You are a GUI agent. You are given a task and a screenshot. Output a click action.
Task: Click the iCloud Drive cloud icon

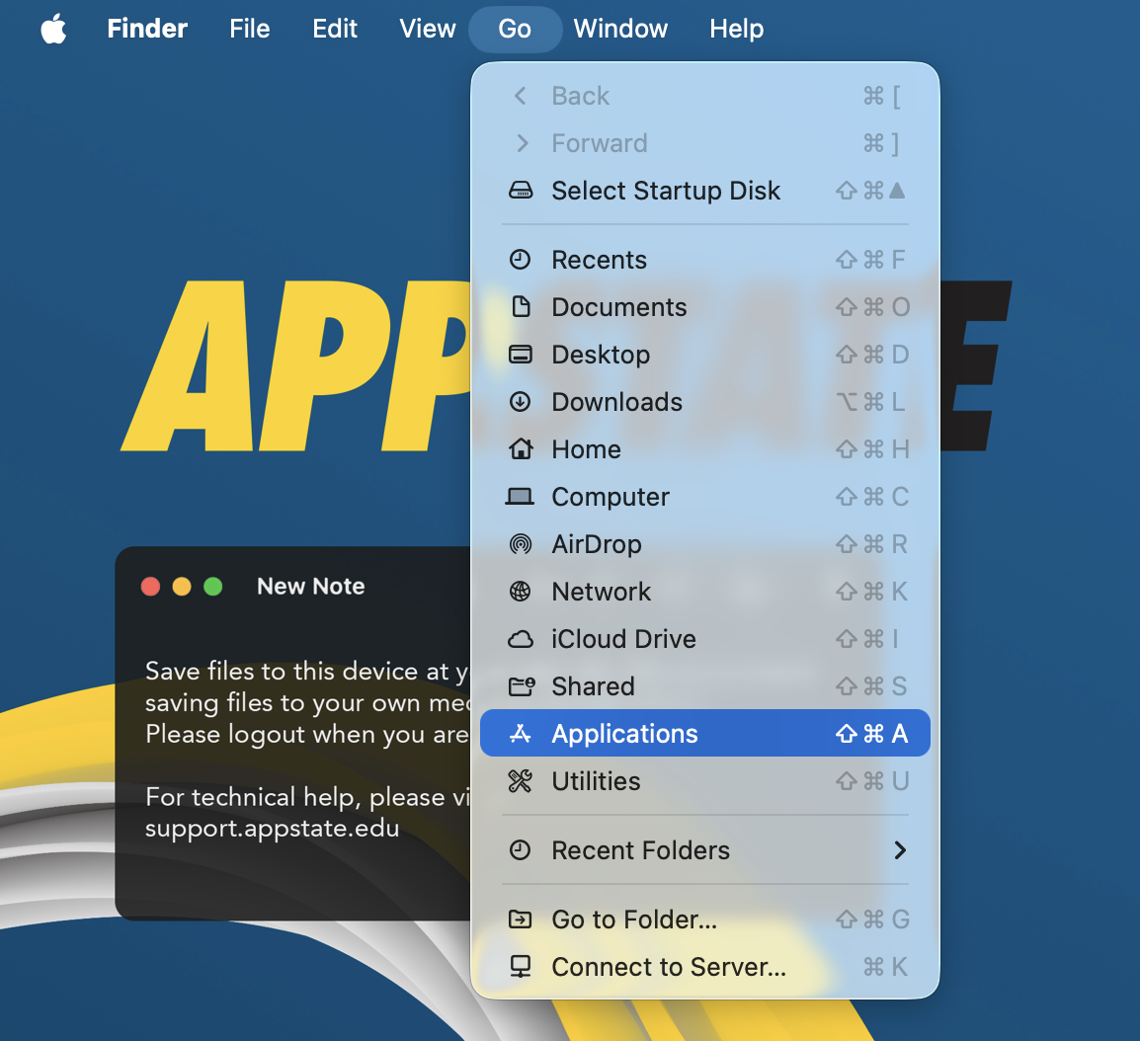pyautogui.click(x=520, y=639)
